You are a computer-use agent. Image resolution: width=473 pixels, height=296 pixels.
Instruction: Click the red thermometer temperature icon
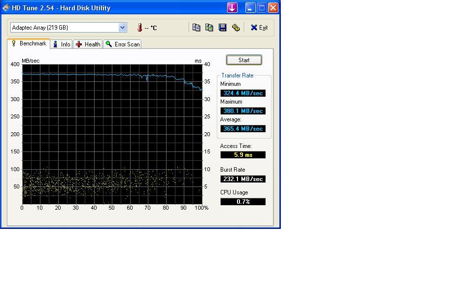pyautogui.click(x=139, y=28)
